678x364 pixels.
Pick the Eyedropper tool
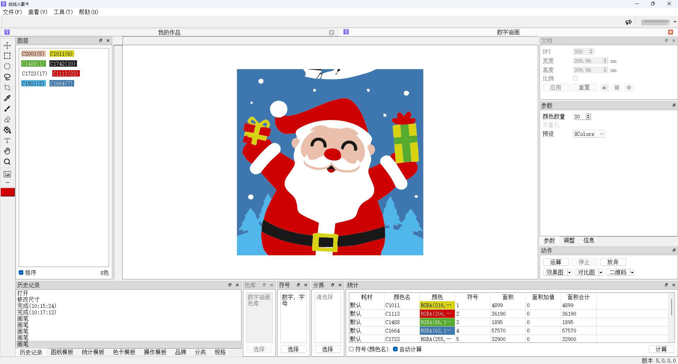[x=7, y=98]
